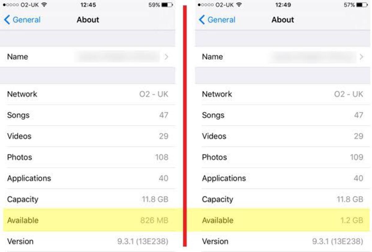
Task: Go back to General on right screen
Action: (217, 20)
